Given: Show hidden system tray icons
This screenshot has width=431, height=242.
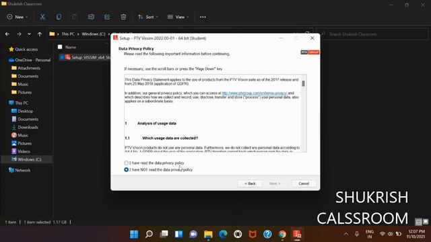Looking at the screenshot, I should (346, 234).
